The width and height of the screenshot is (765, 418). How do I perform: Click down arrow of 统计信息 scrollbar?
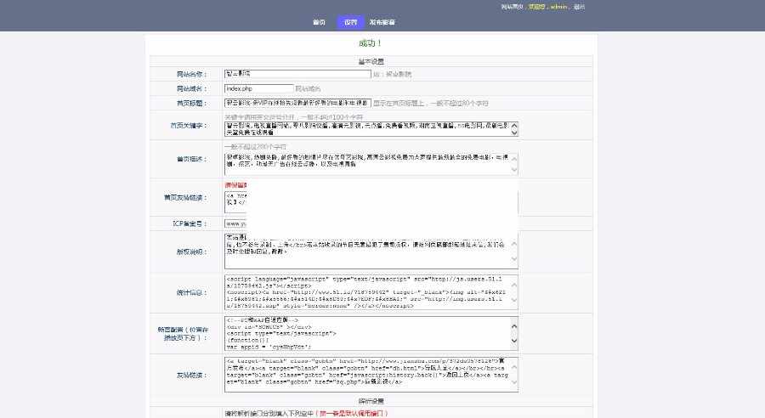[x=513, y=301]
